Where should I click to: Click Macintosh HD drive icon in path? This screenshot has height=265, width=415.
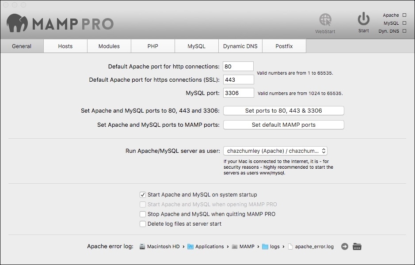click(142, 246)
